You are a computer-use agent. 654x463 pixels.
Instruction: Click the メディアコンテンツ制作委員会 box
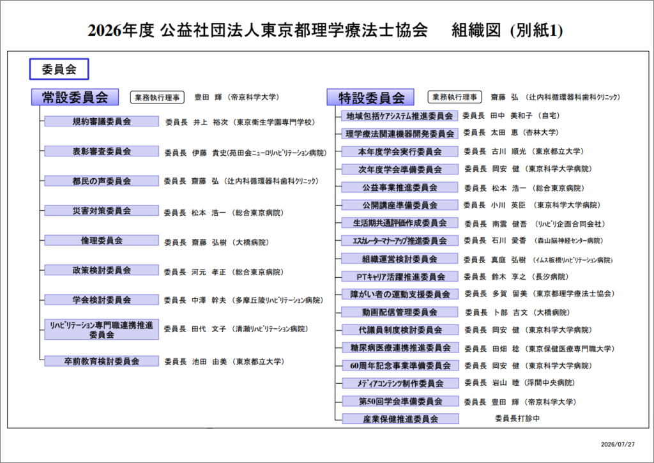pyautogui.click(x=400, y=383)
